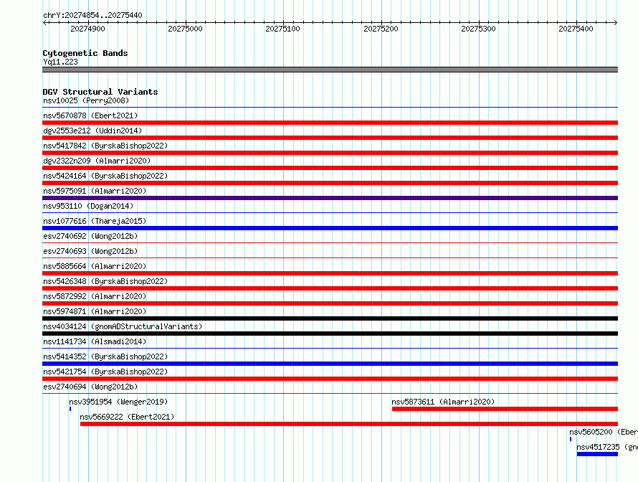
Task: Click the red bar under nsv5424164
Action: click(x=330, y=183)
